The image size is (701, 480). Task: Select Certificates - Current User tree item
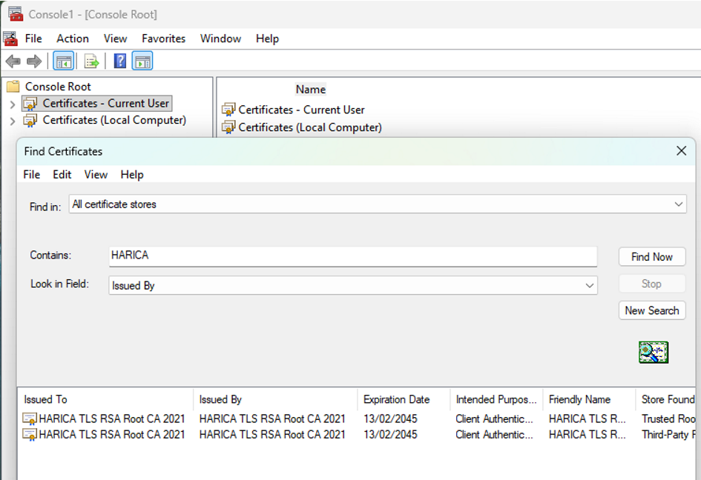[x=106, y=104]
